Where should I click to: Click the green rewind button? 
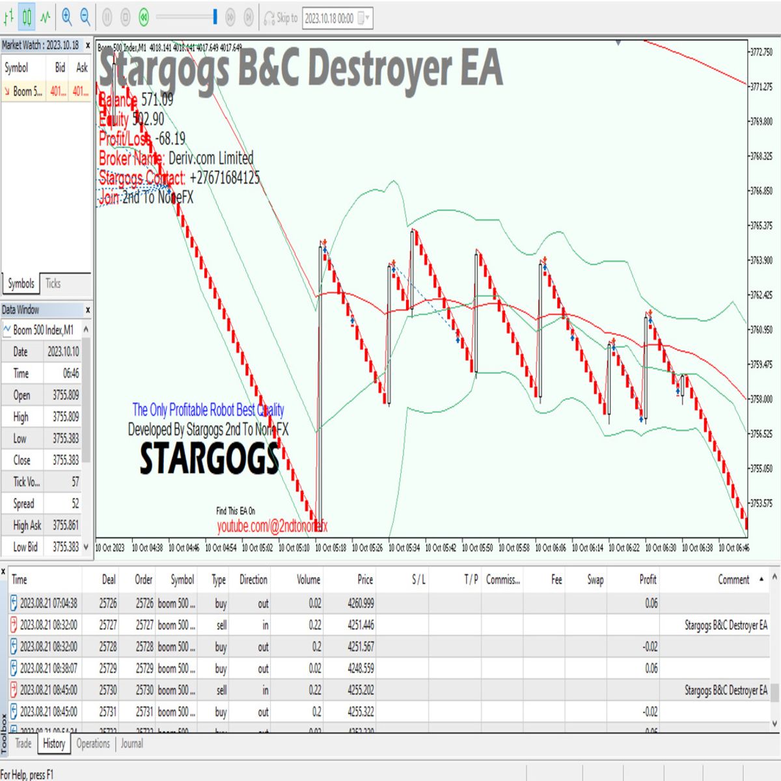[144, 18]
